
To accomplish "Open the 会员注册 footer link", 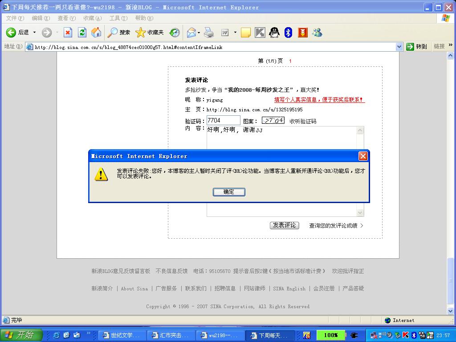I will click(x=324, y=289).
